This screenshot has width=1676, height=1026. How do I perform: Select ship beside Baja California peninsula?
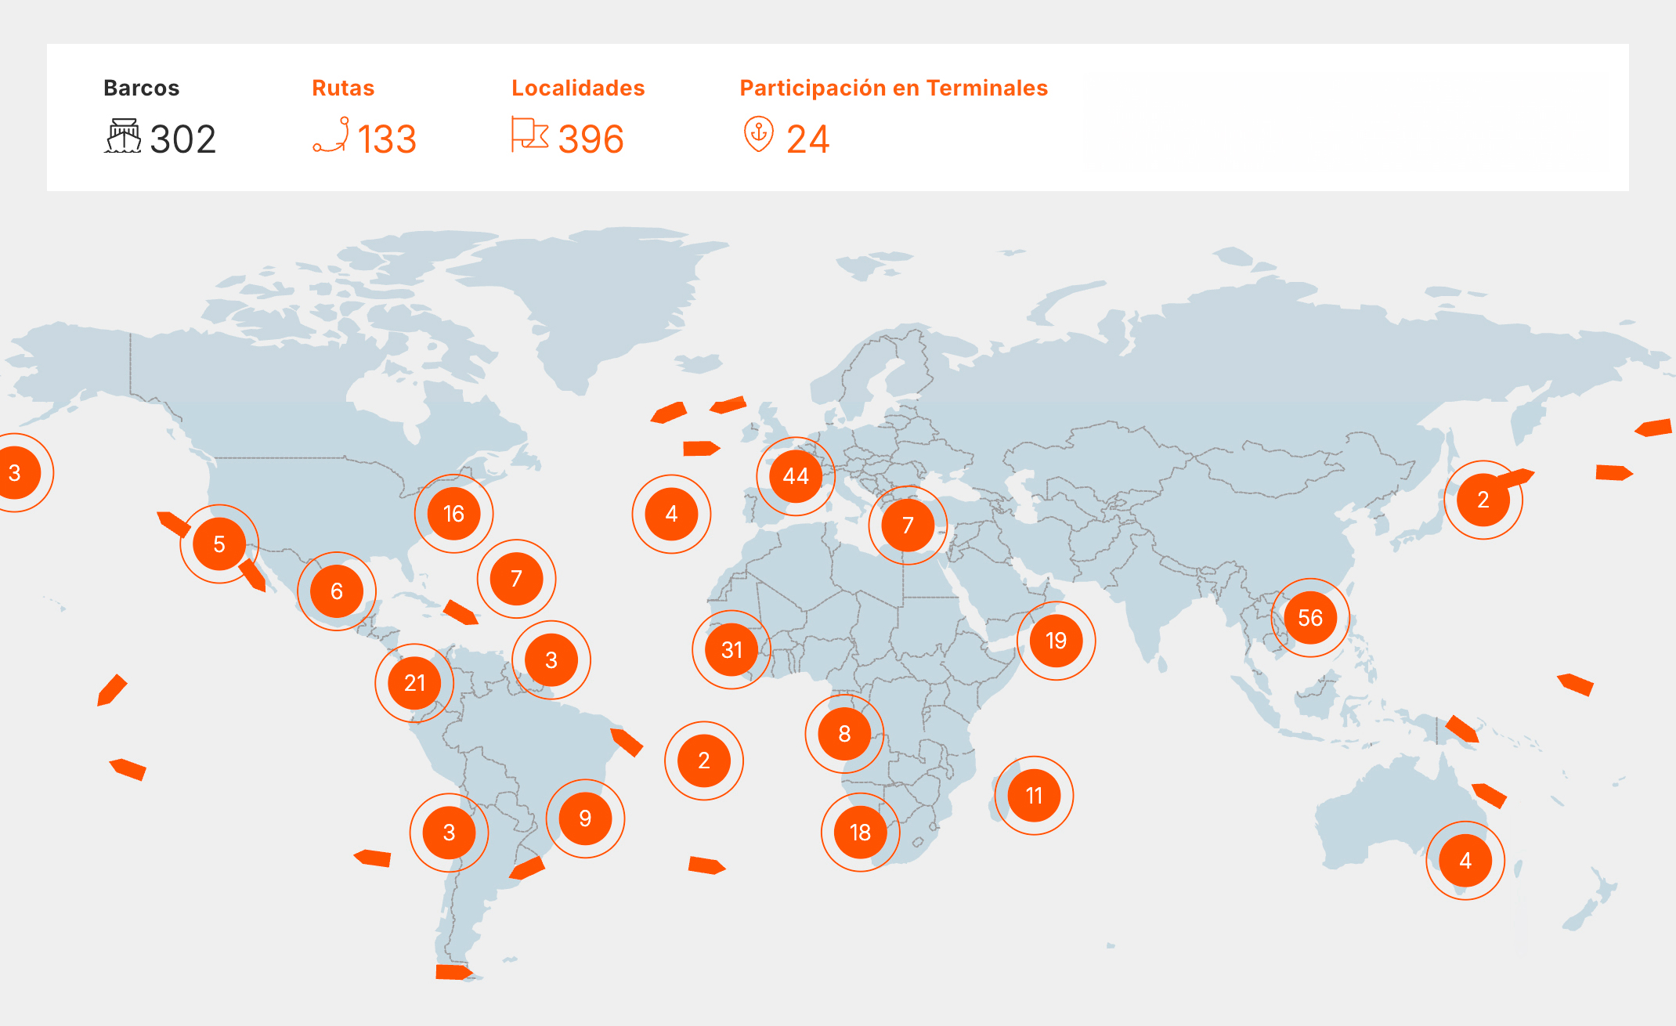click(x=252, y=575)
